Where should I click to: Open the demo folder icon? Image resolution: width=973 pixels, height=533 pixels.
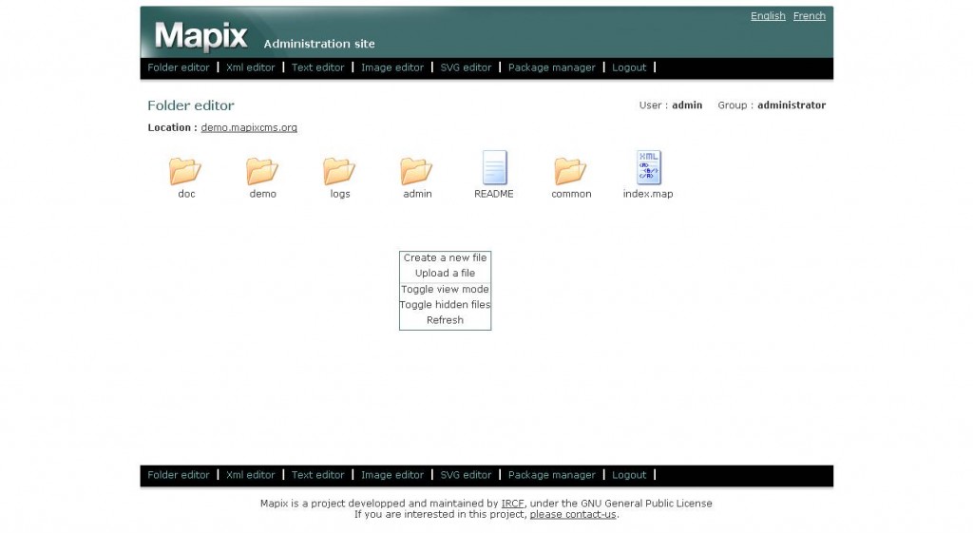262,171
